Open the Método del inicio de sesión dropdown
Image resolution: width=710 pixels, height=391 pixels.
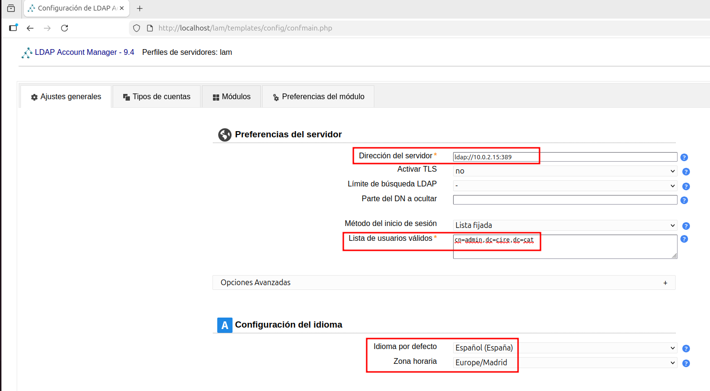[x=565, y=225]
